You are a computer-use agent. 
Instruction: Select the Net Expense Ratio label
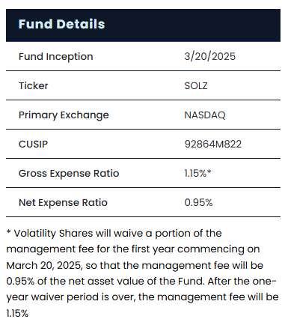(x=63, y=203)
